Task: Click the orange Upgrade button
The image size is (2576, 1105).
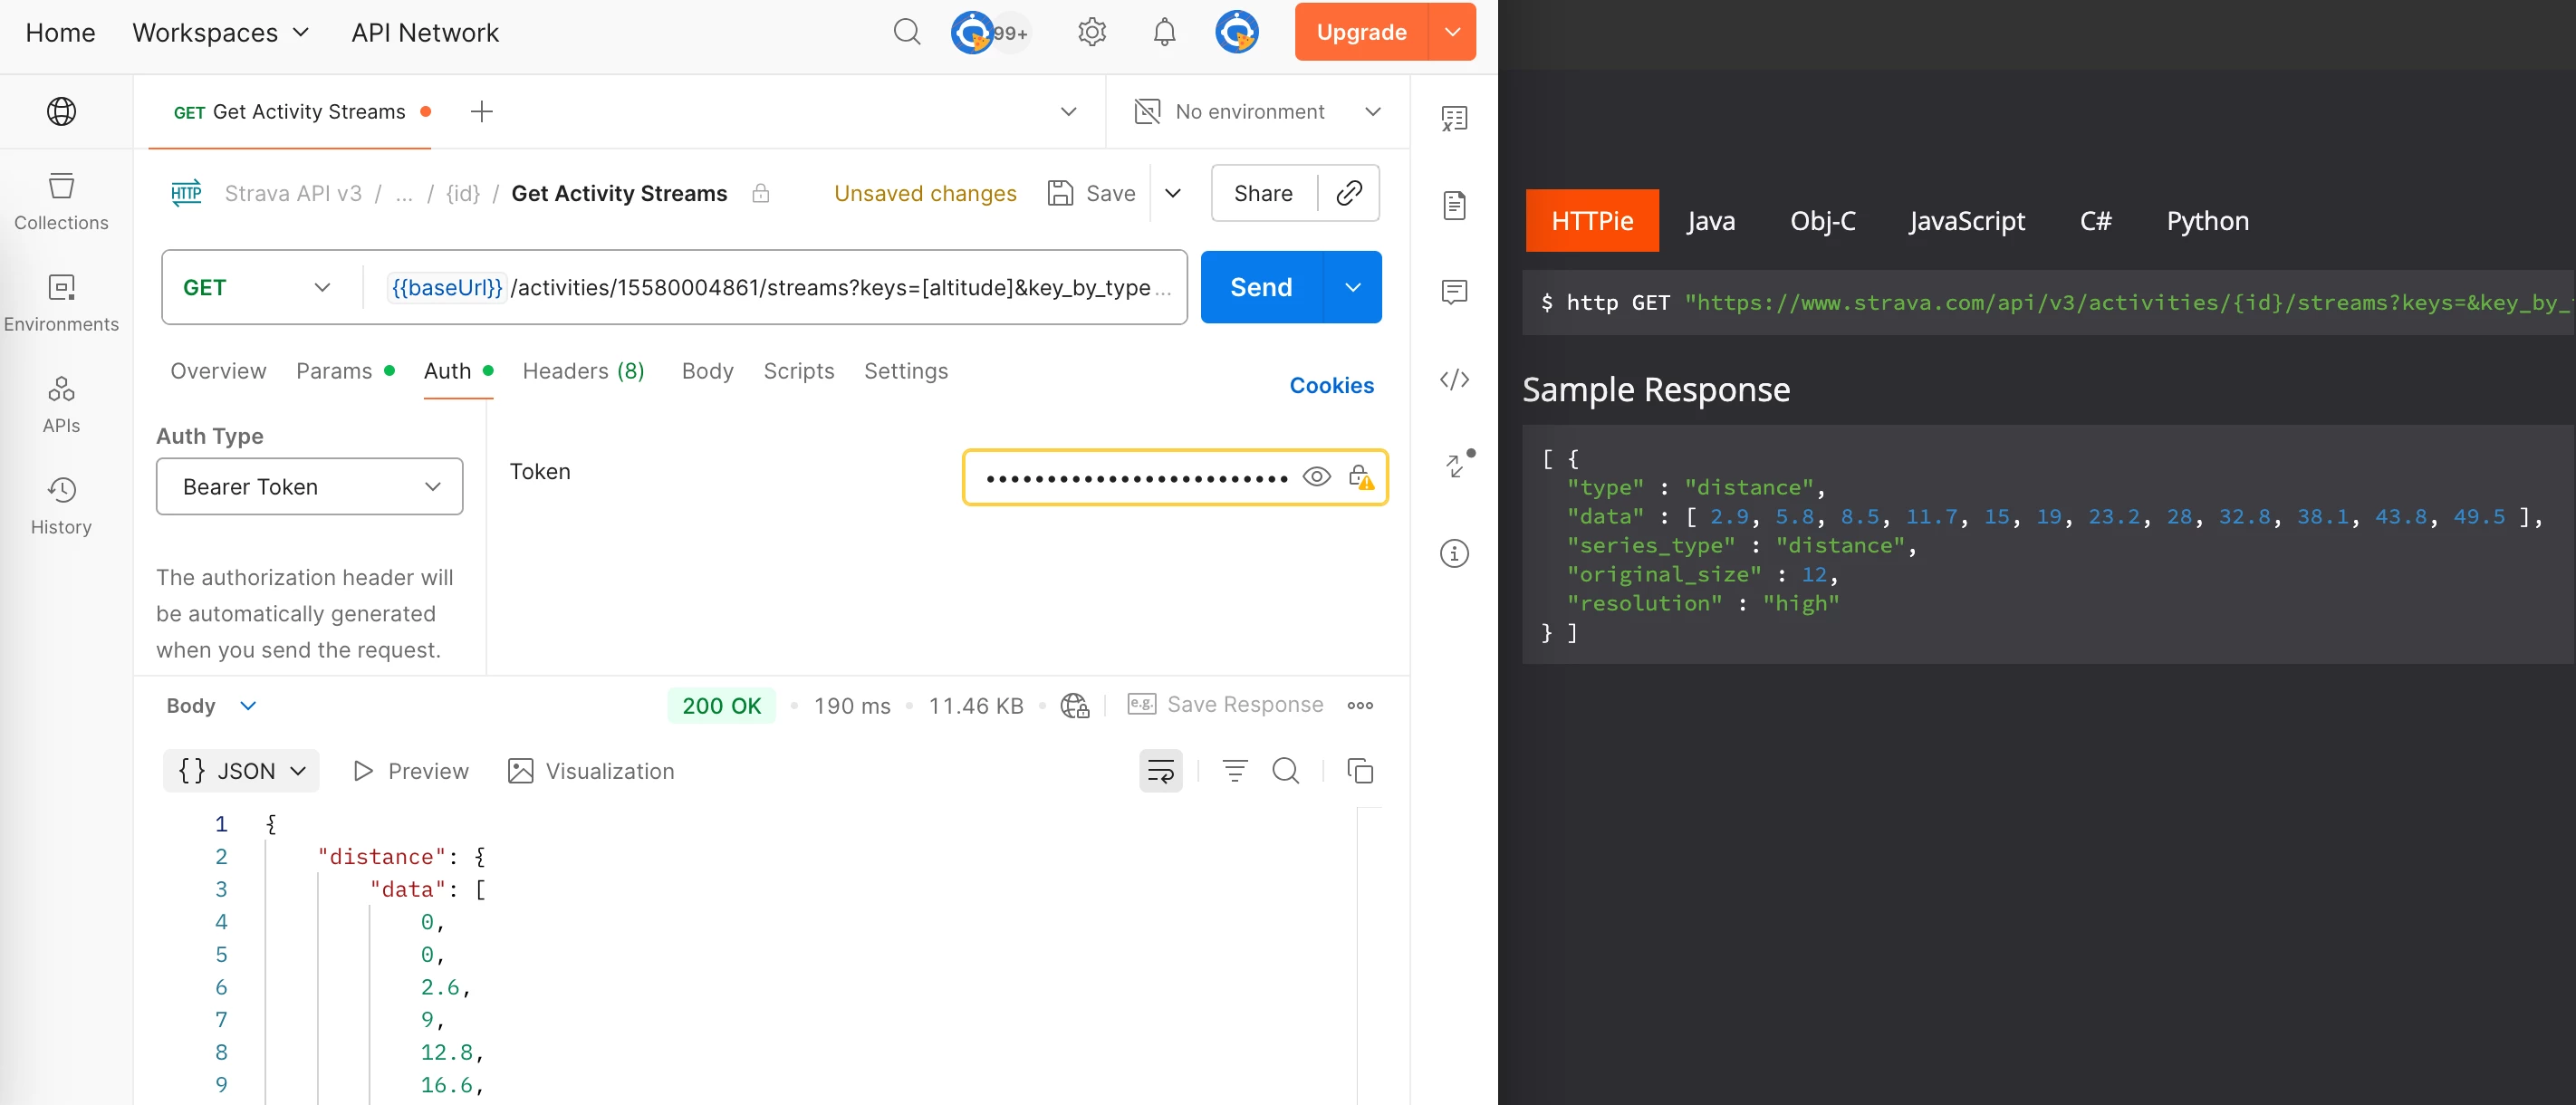Action: tap(1361, 32)
